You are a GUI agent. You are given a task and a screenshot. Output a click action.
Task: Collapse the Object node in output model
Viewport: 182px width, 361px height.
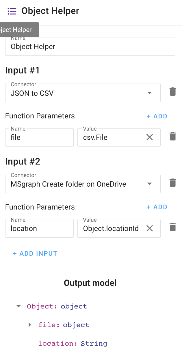pyautogui.click(x=19, y=306)
